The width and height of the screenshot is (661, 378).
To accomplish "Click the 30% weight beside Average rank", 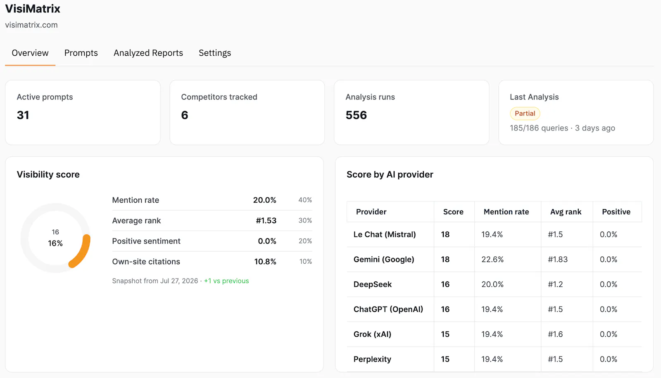I will pos(305,221).
